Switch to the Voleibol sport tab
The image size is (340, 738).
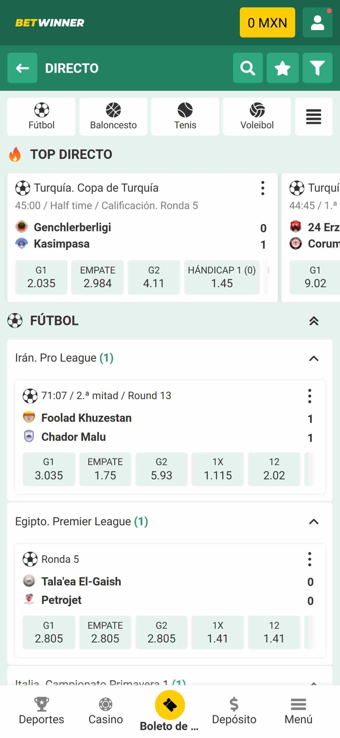[x=257, y=117]
